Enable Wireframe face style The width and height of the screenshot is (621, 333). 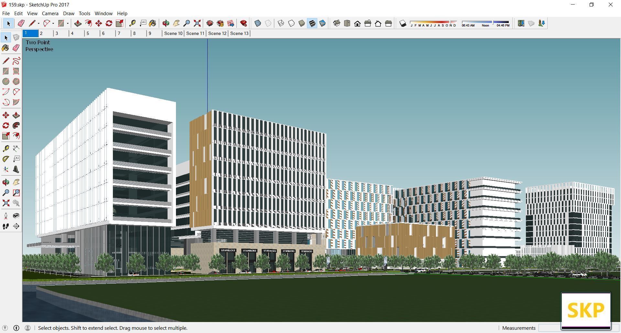tap(281, 23)
